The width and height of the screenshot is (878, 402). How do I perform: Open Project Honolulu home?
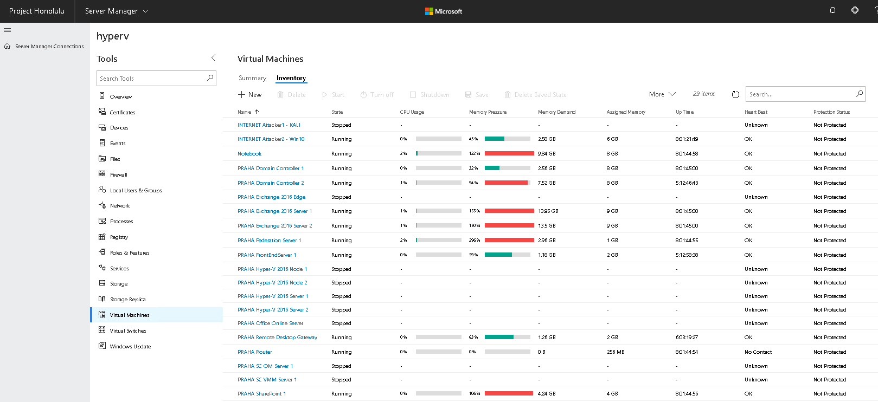click(36, 11)
